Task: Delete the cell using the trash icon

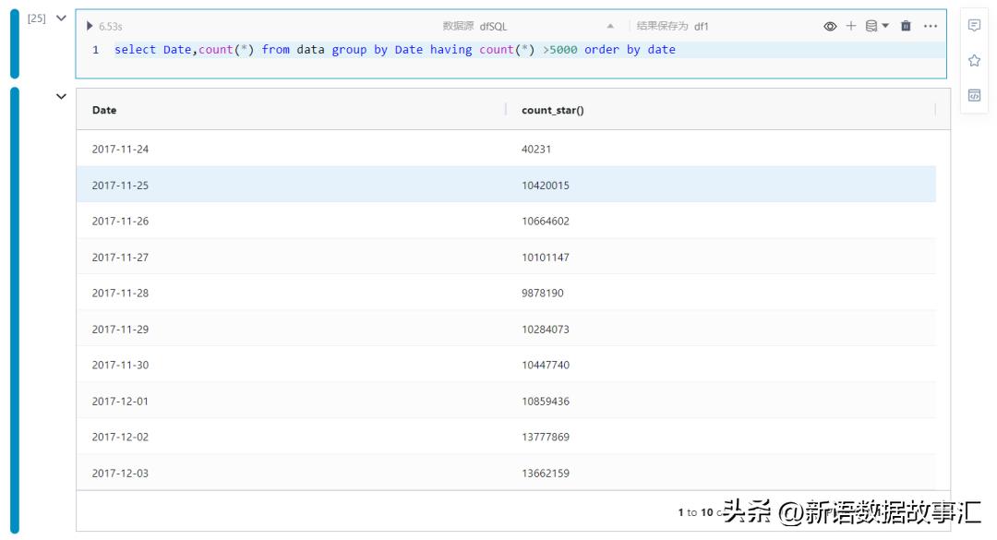Action: click(x=906, y=27)
